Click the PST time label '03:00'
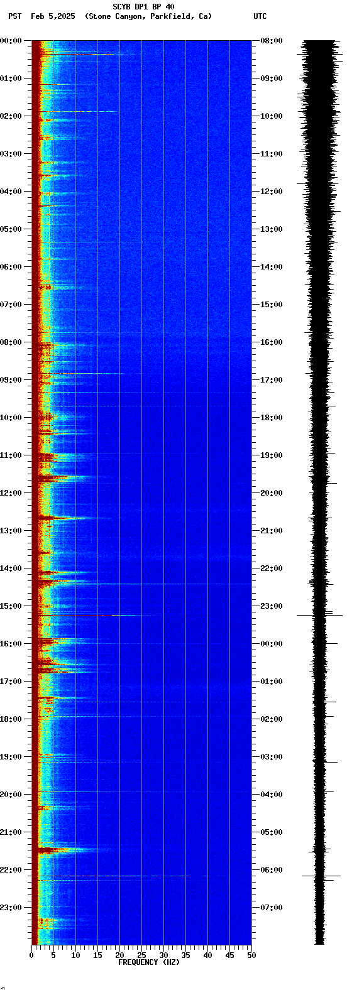 (11, 154)
